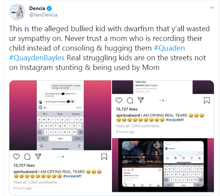The image size is (220, 196).
Task: Like the left Instagram post with the heart icon
Action: pyautogui.click(x=16, y=157)
